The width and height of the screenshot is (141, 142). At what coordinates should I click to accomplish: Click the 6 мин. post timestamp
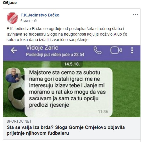25,21
